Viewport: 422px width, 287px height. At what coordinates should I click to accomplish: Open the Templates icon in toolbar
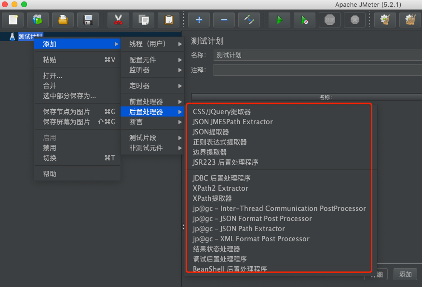click(38, 20)
